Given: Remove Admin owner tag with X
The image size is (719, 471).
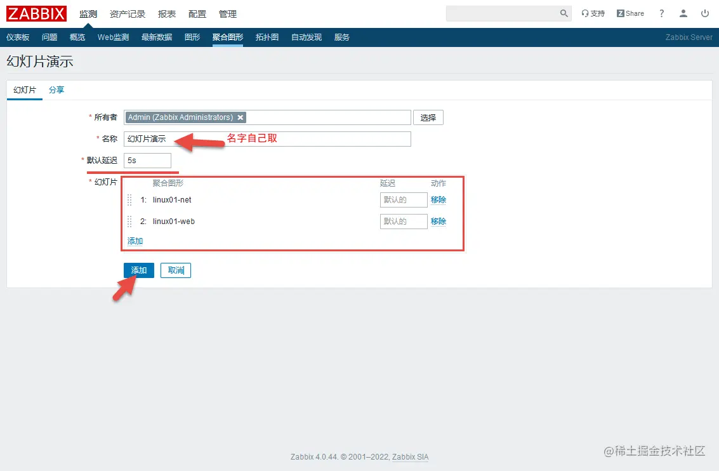Looking at the screenshot, I should [x=241, y=117].
